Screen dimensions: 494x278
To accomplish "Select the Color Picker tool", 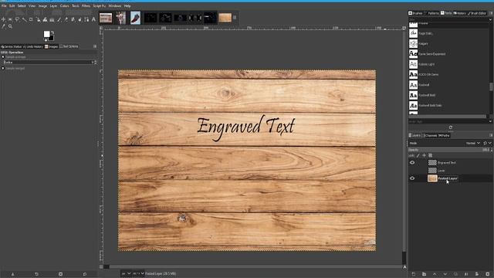I will [3, 27].
